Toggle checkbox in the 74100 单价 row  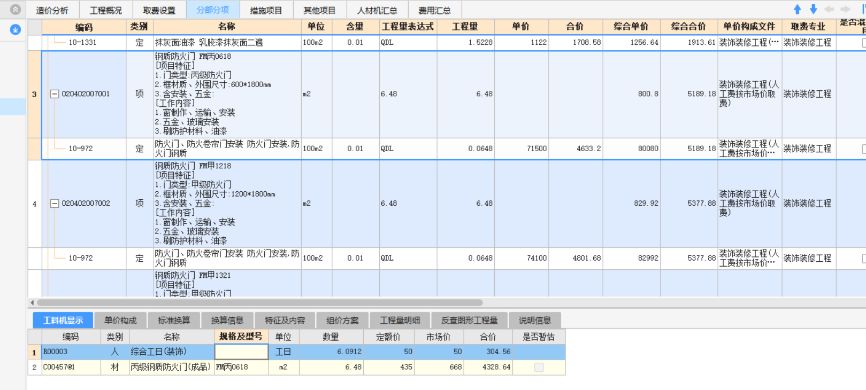click(864, 258)
